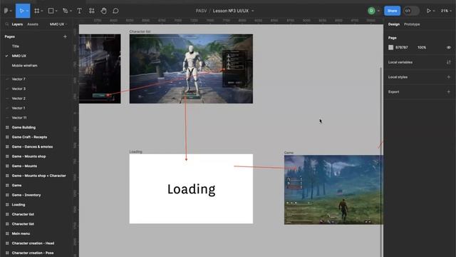This screenshot has width=456, height=257.
Task: Open shape tools dropdown arrow
Action: point(56,11)
